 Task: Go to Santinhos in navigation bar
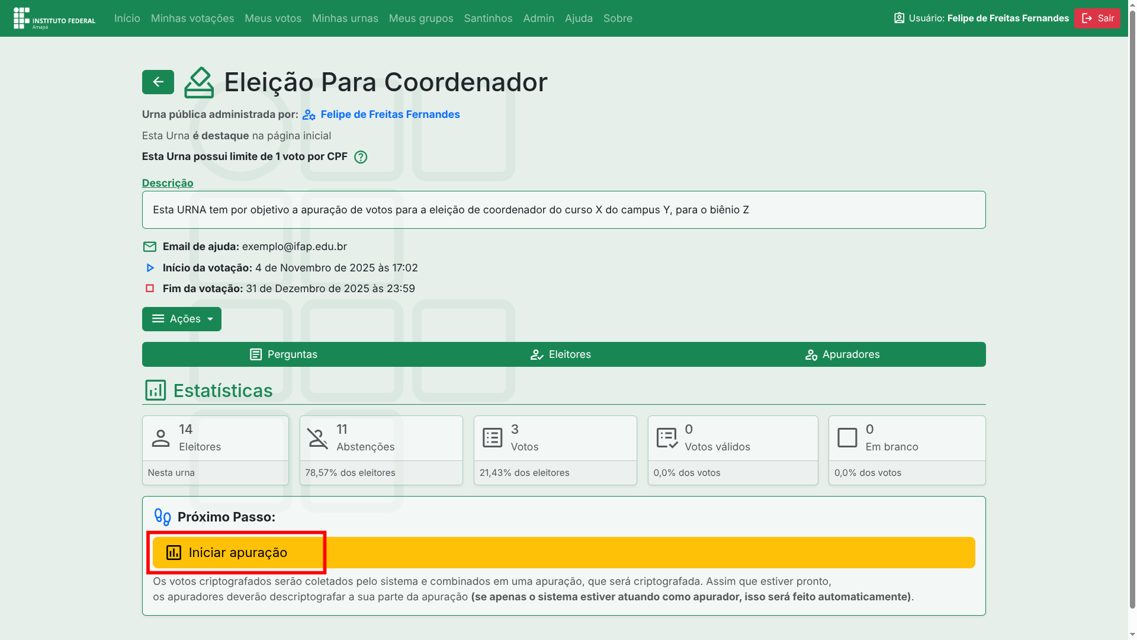(488, 18)
